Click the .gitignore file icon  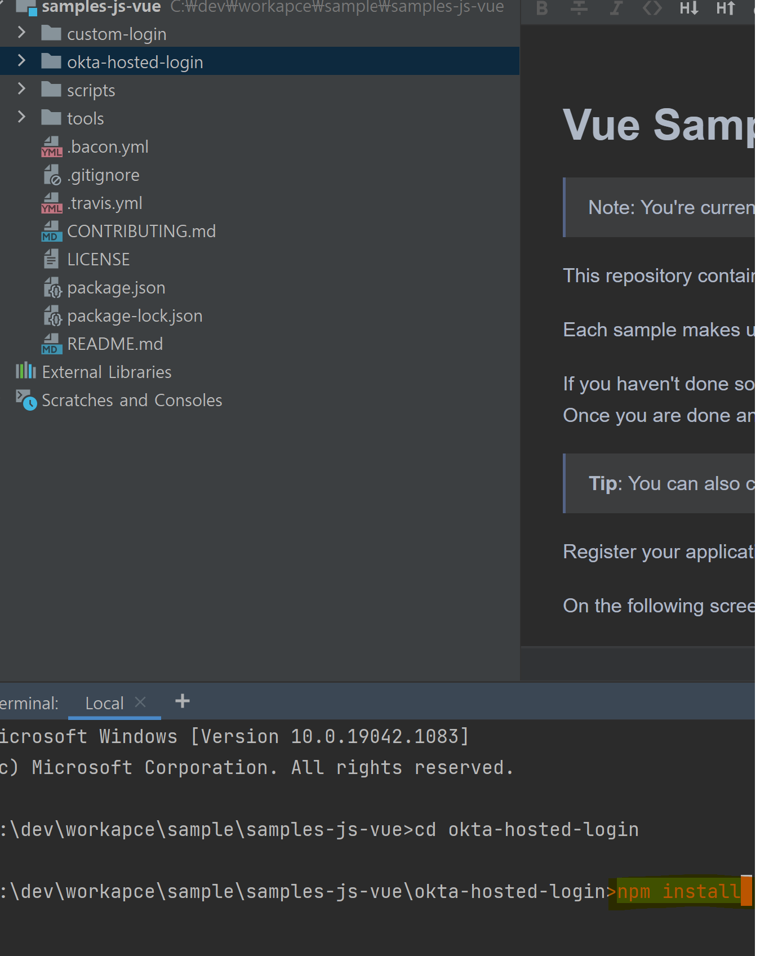pyautogui.click(x=52, y=175)
